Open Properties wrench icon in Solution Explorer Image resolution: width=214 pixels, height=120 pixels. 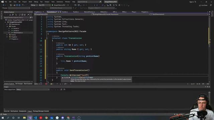click(28, 15)
